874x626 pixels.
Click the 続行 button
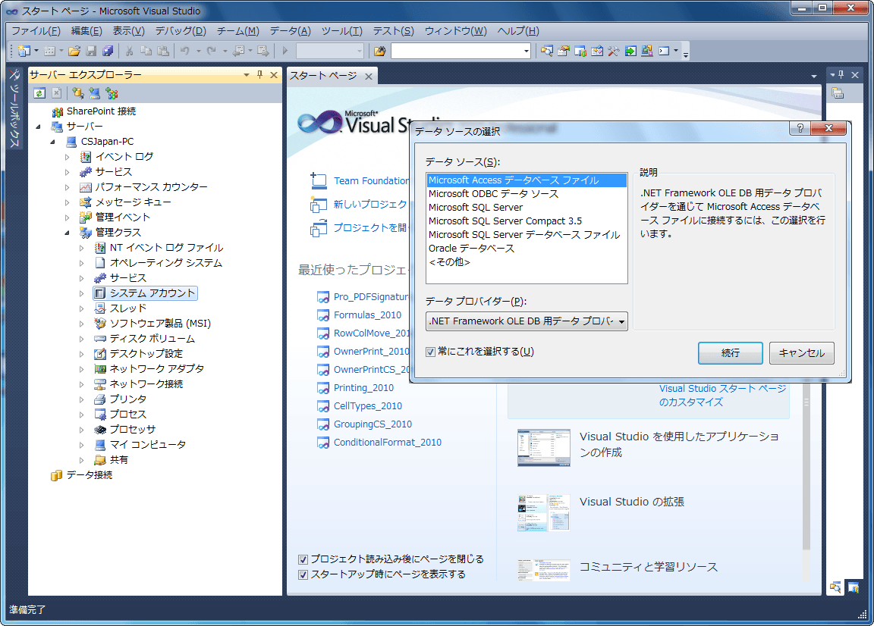730,353
